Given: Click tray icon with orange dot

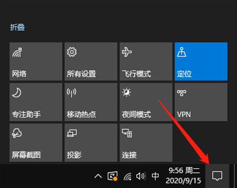Looking at the screenshot, I should [x=113, y=176].
